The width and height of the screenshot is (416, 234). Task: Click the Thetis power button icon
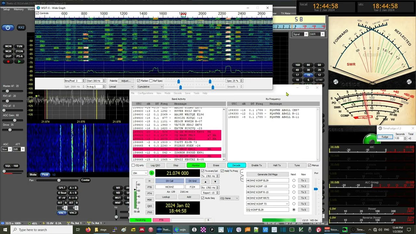8,28
